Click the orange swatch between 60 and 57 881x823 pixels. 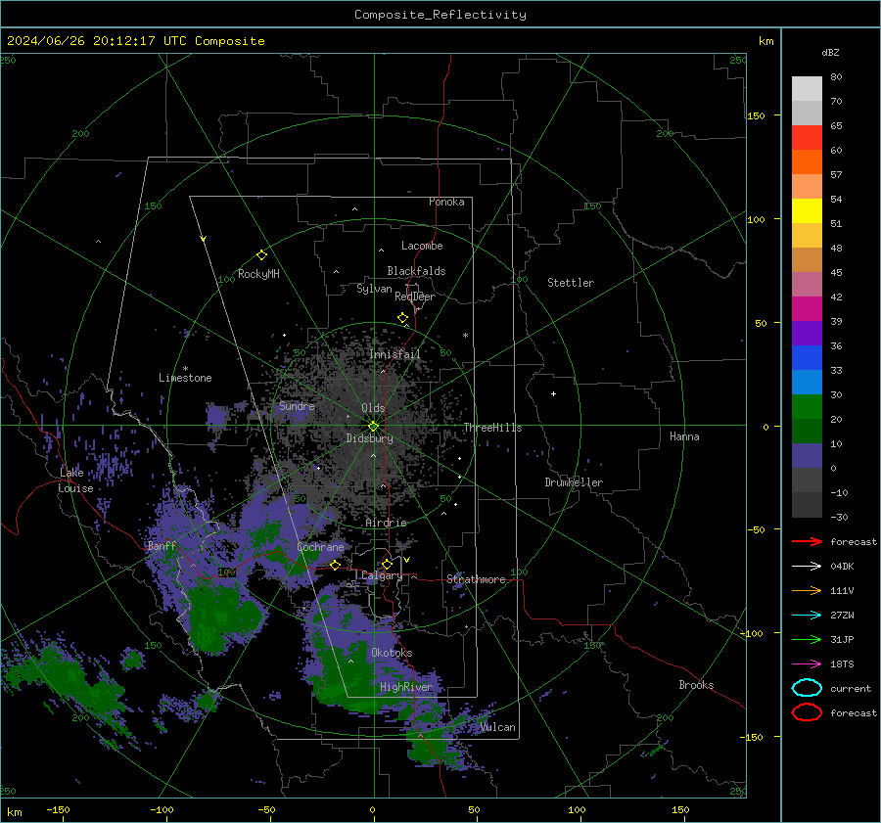(807, 161)
